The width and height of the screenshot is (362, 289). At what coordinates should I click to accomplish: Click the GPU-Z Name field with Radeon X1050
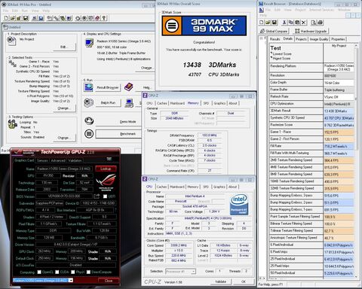tap(64, 169)
